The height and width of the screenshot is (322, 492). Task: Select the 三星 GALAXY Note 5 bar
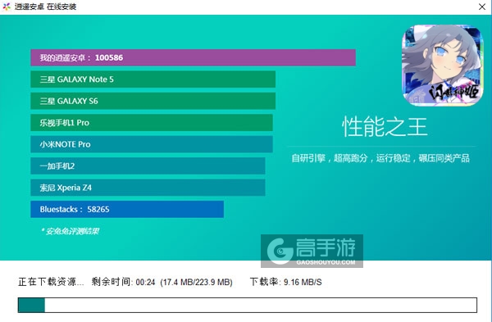pos(153,79)
